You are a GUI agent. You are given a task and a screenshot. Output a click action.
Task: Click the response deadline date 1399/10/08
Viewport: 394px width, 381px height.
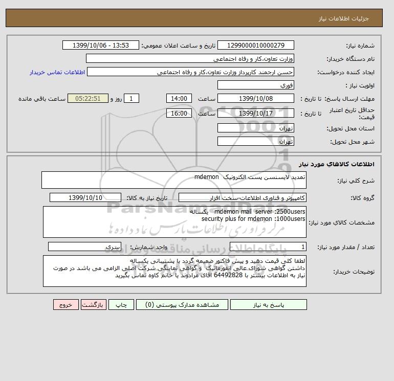pos(255,99)
